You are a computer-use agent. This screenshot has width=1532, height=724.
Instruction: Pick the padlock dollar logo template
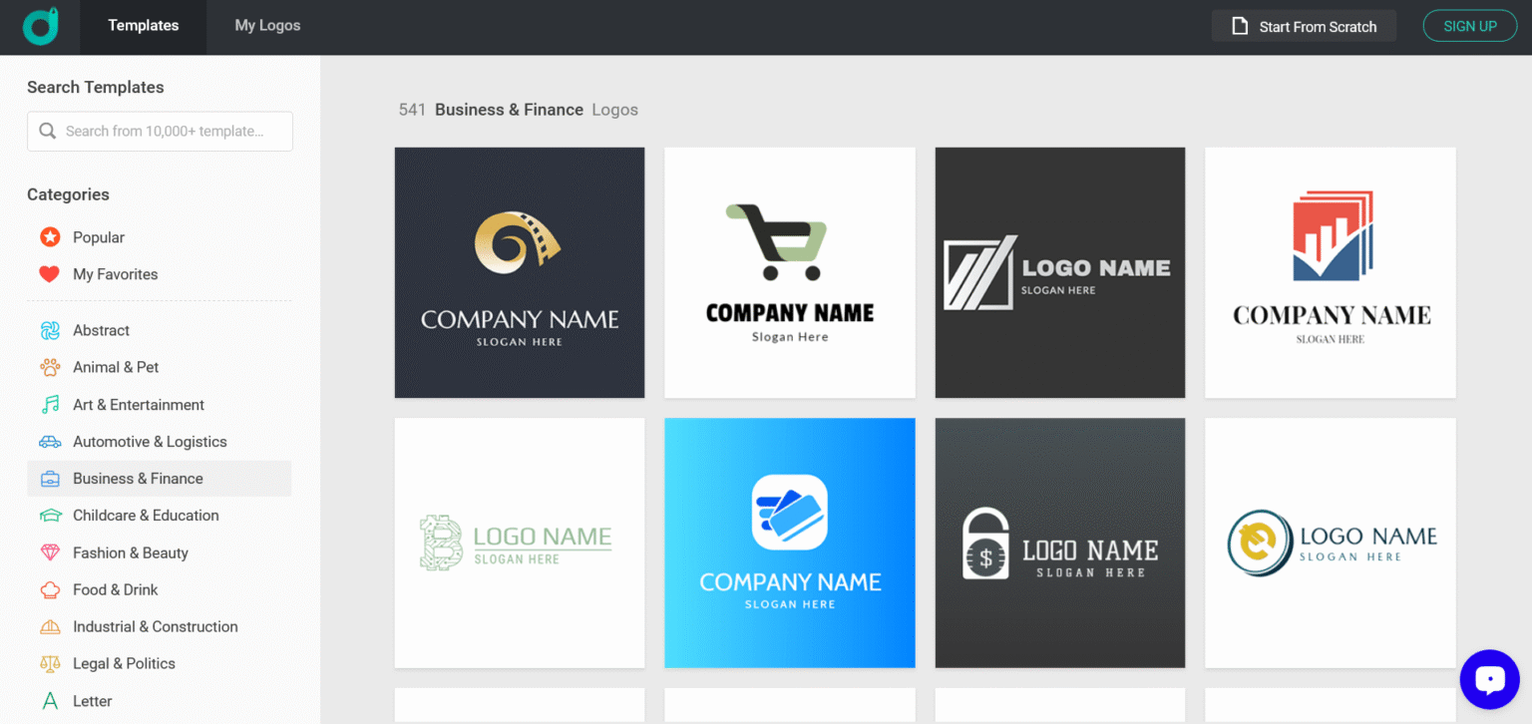pyautogui.click(x=1060, y=543)
